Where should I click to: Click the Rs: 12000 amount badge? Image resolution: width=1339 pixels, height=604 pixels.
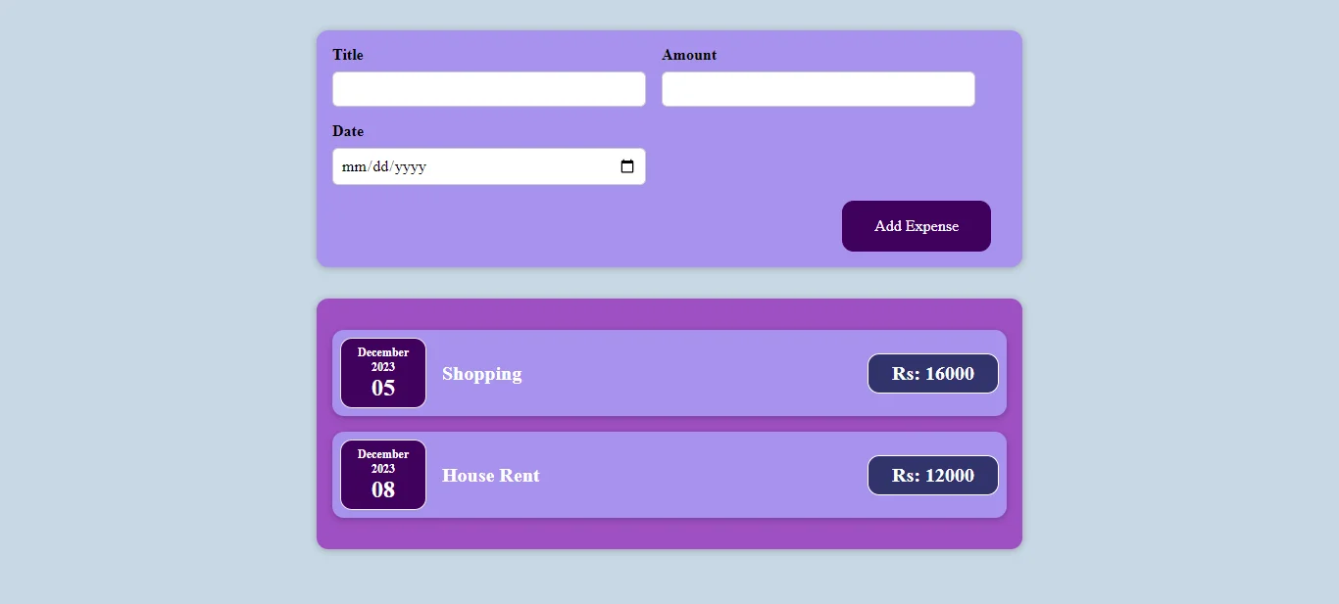click(x=933, y=476)
